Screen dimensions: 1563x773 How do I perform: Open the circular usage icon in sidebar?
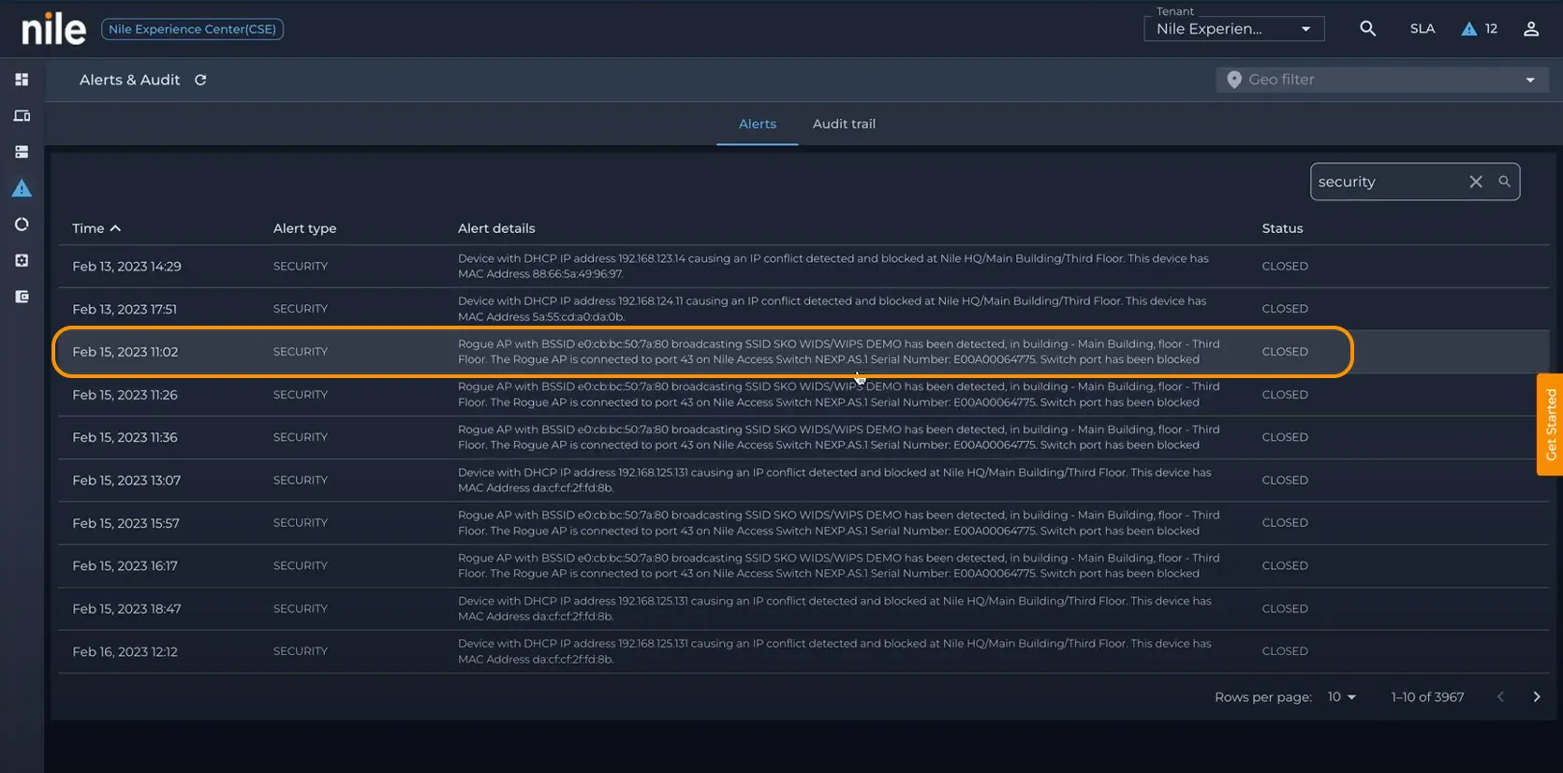[22, 225]
